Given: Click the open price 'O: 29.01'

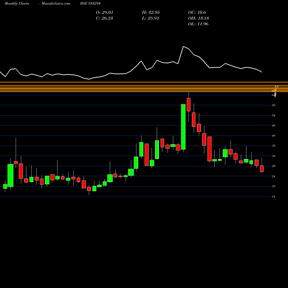Looking at the screenshot, I should click(104, 13).
